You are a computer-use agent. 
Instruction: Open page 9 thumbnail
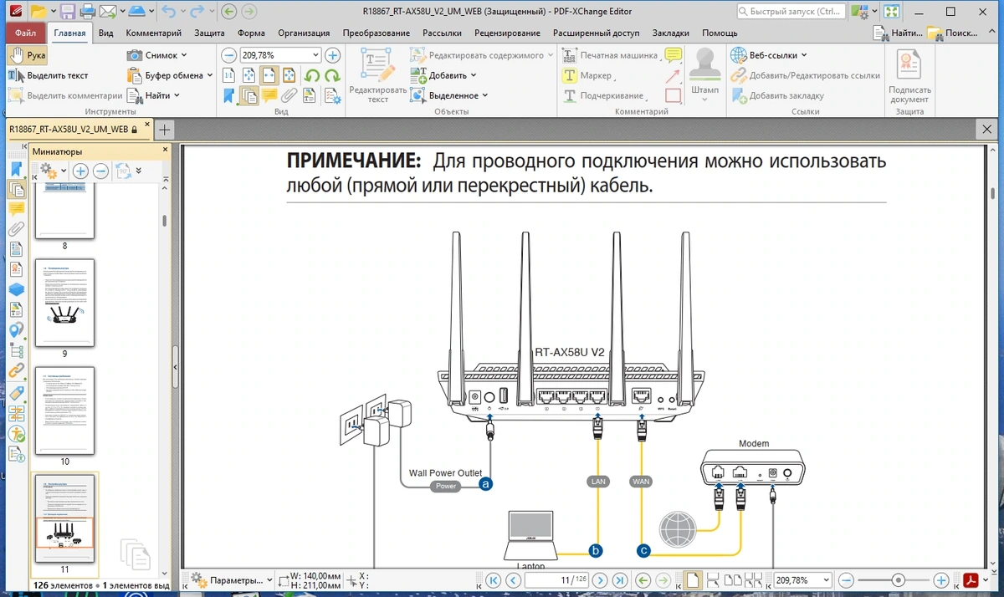pos(64,303)
